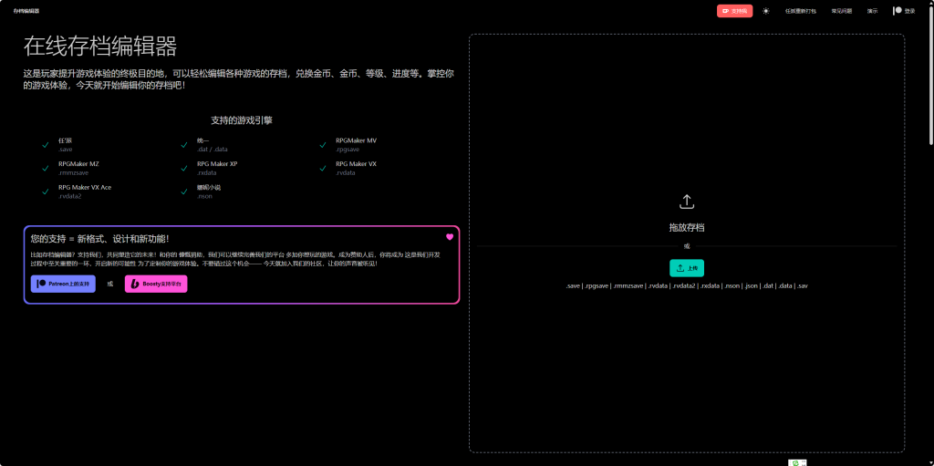Viewport: 934px width, 466px height.
Task: Click the checkmark beside RPG Maker XP
Action: pyautogui.click(x=184, y=168)
